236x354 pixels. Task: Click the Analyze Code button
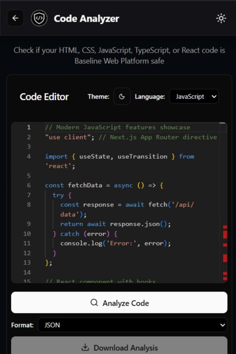119,303
